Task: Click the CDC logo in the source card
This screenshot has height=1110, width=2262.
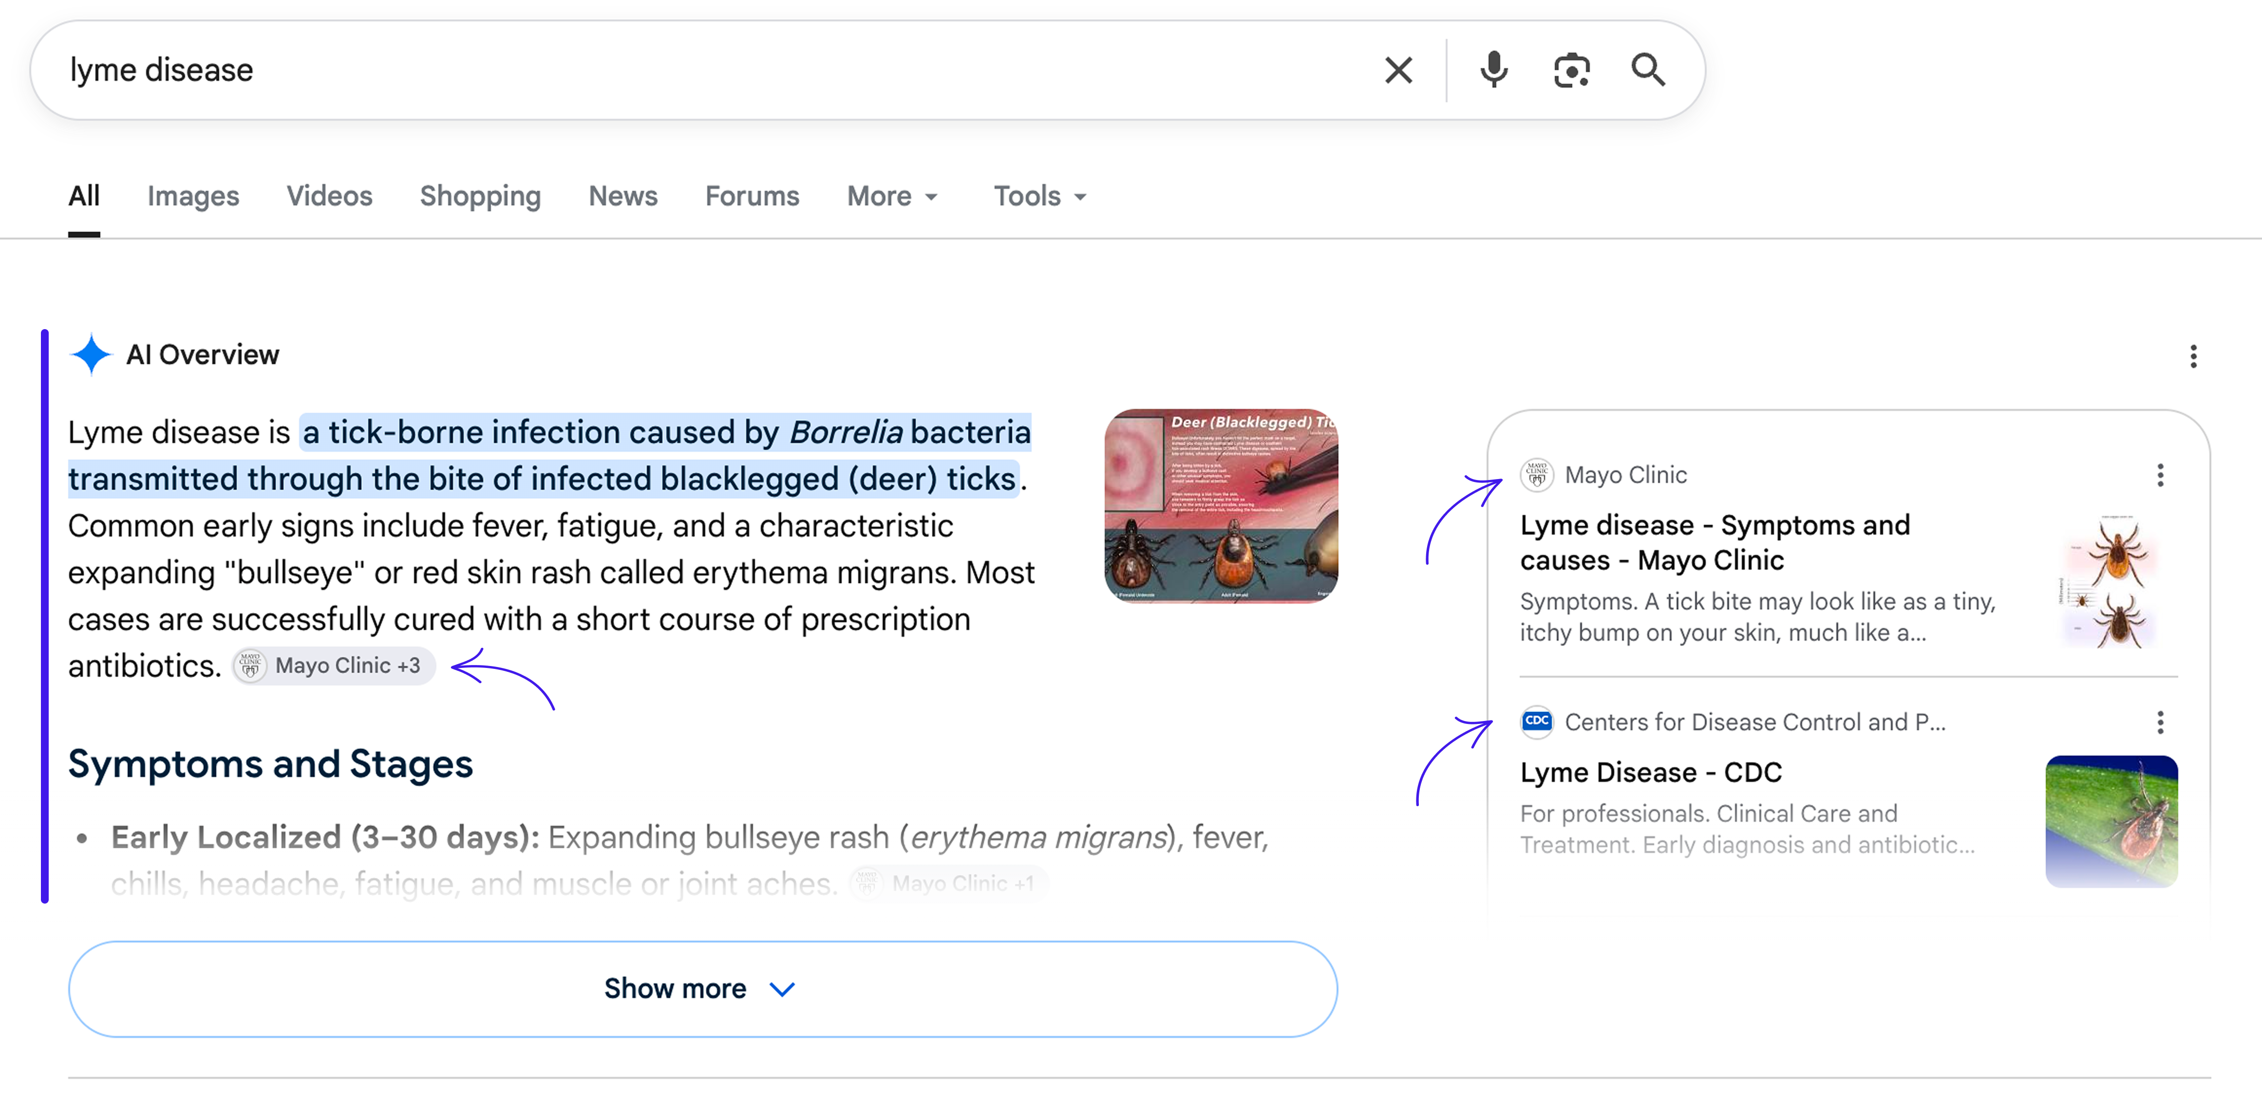Action: [x=1537, y=721]
